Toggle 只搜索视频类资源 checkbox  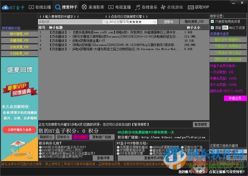coord(212,22)
